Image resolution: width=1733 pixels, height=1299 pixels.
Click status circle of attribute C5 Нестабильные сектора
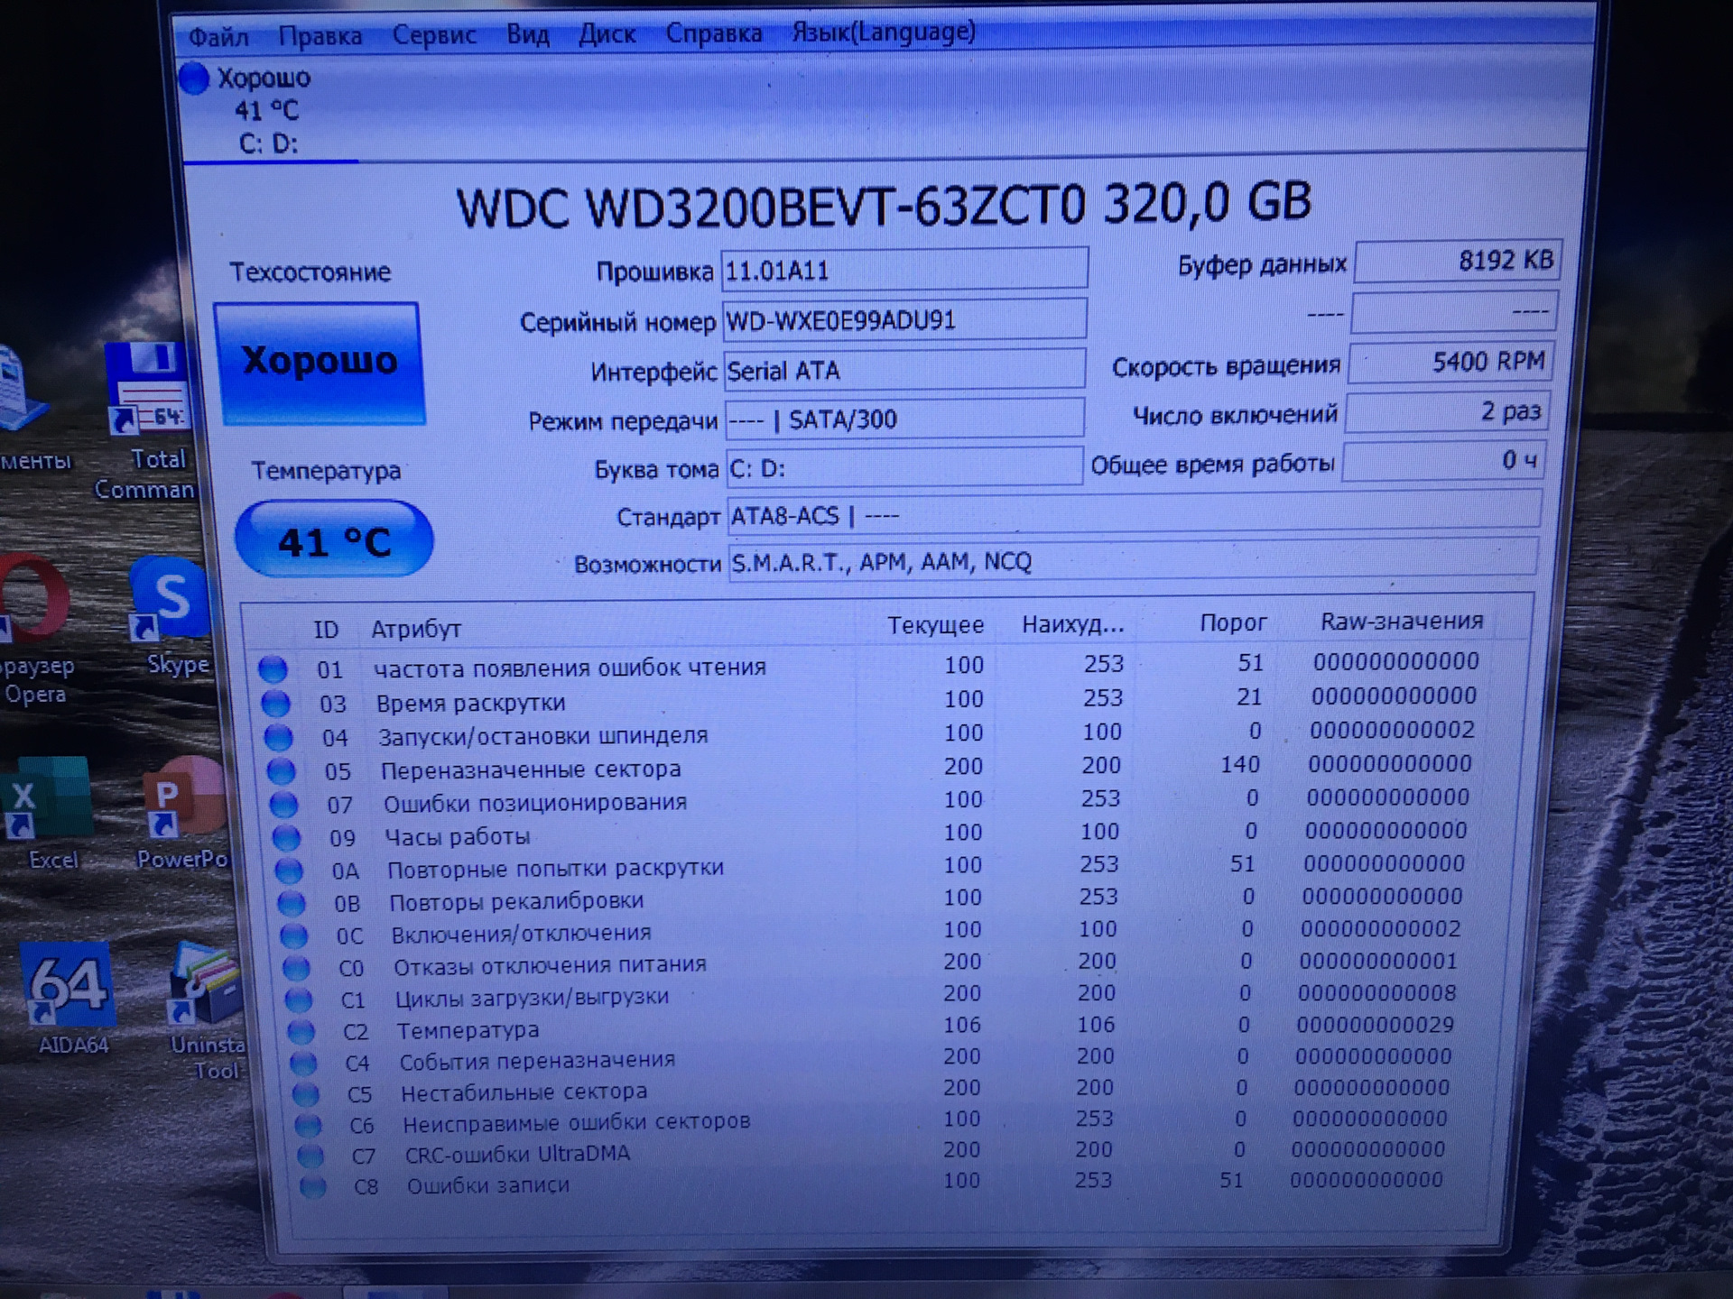[x=306, y=1094]
